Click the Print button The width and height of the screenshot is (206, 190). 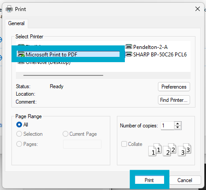click(x=150, y=180)
